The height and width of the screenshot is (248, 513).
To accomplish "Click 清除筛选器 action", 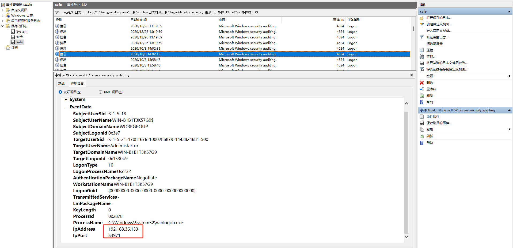I will coord(435,44).
